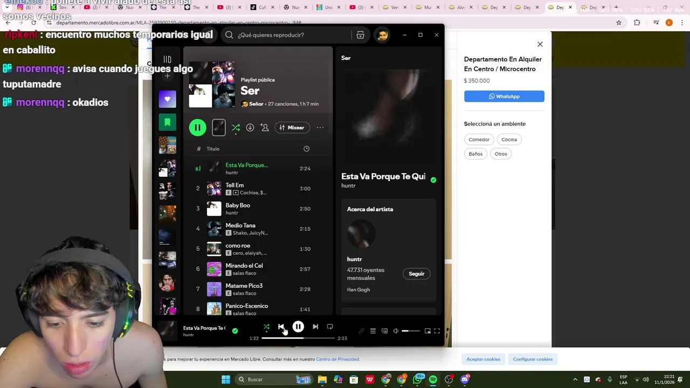Toggle the green saved check beside the song title
The width and height of the screenshot is (690, 388).
tap(433, 180)
